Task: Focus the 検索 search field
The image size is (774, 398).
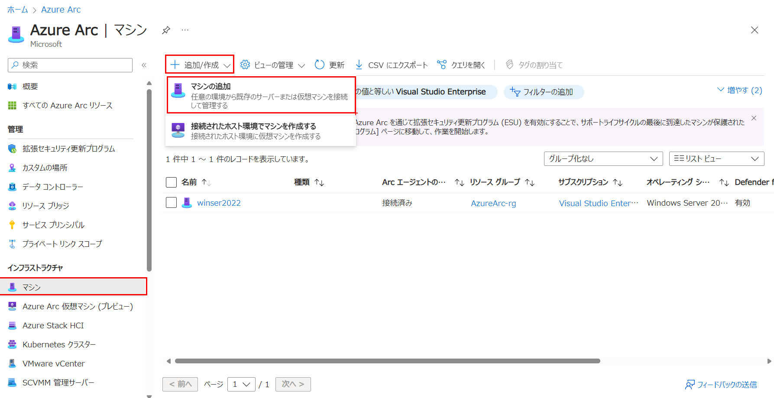Action: [70, 65]
